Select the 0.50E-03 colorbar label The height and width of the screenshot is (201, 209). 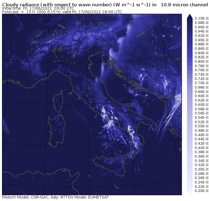(202, 126)
